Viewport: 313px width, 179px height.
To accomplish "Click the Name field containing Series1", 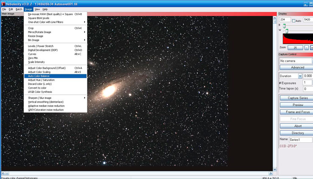I will pyautogui.click(x=301, y=140).
